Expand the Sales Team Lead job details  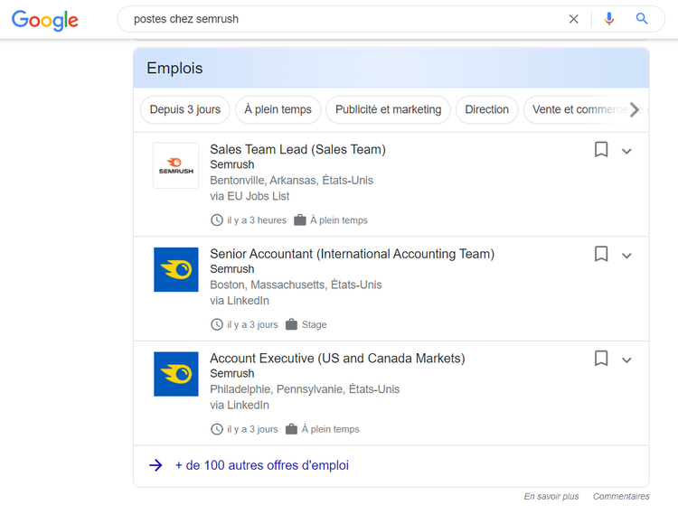pos(626,151)
